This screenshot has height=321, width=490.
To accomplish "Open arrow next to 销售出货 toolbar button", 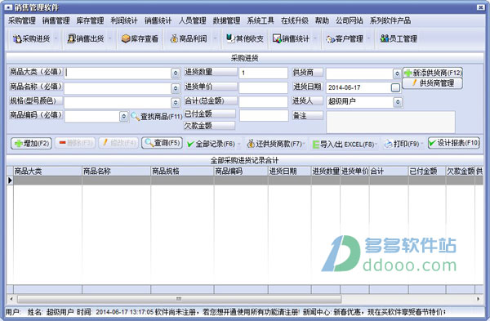I will pos(110,38).
